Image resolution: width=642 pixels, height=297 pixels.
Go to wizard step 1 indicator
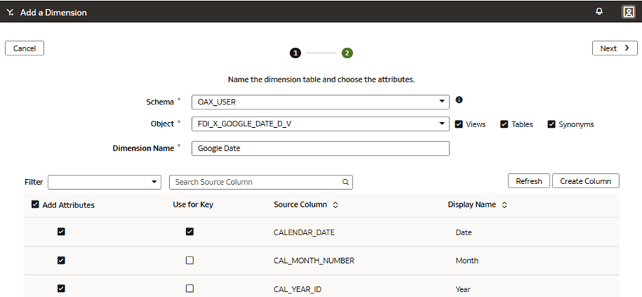295,53
